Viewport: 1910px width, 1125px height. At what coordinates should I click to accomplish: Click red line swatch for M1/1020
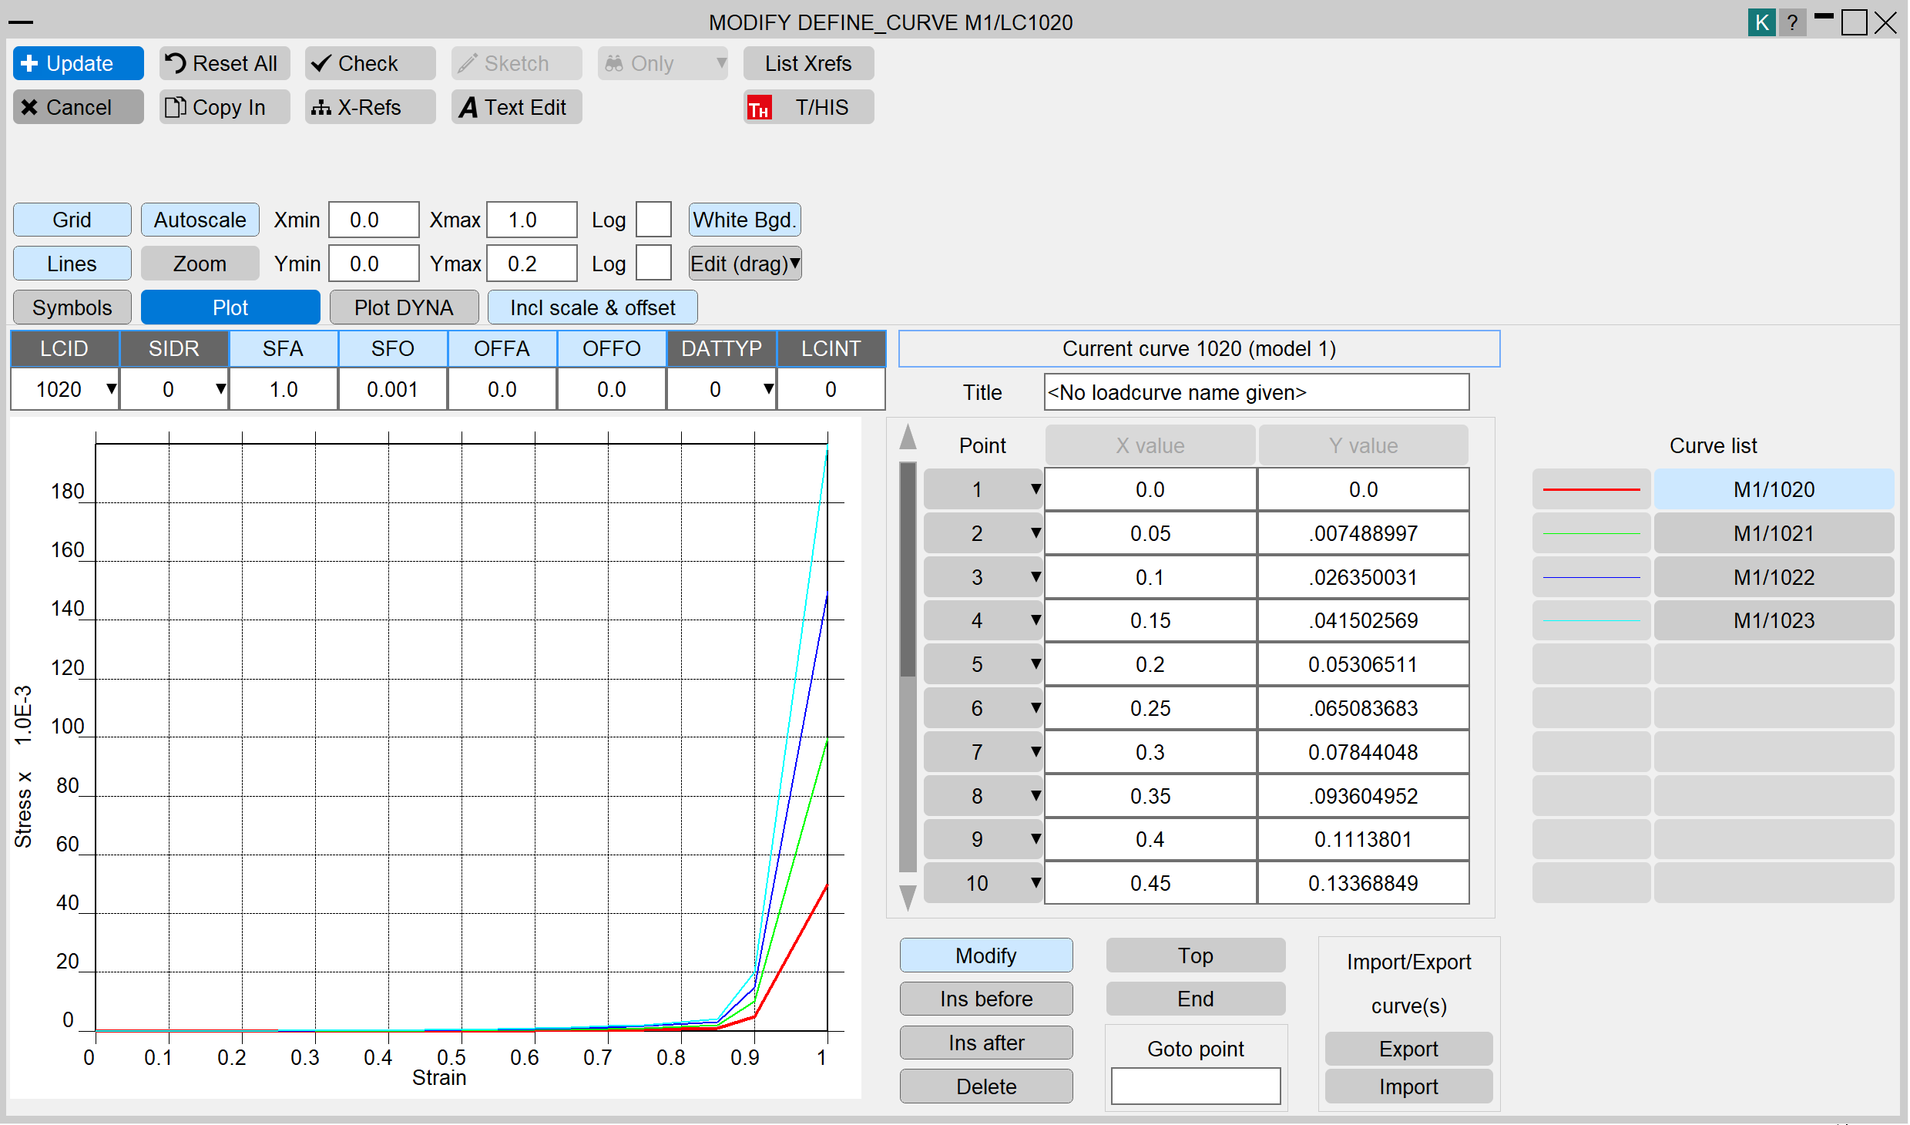1591,489
